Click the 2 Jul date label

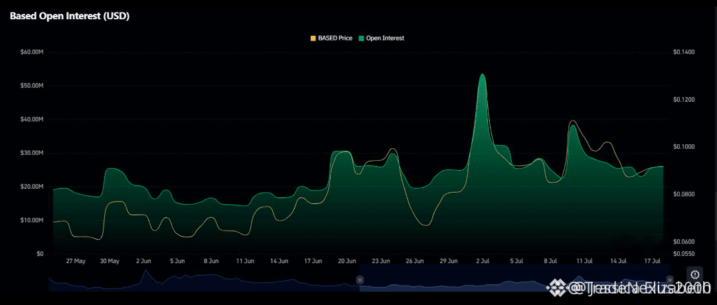pos(483,262)
